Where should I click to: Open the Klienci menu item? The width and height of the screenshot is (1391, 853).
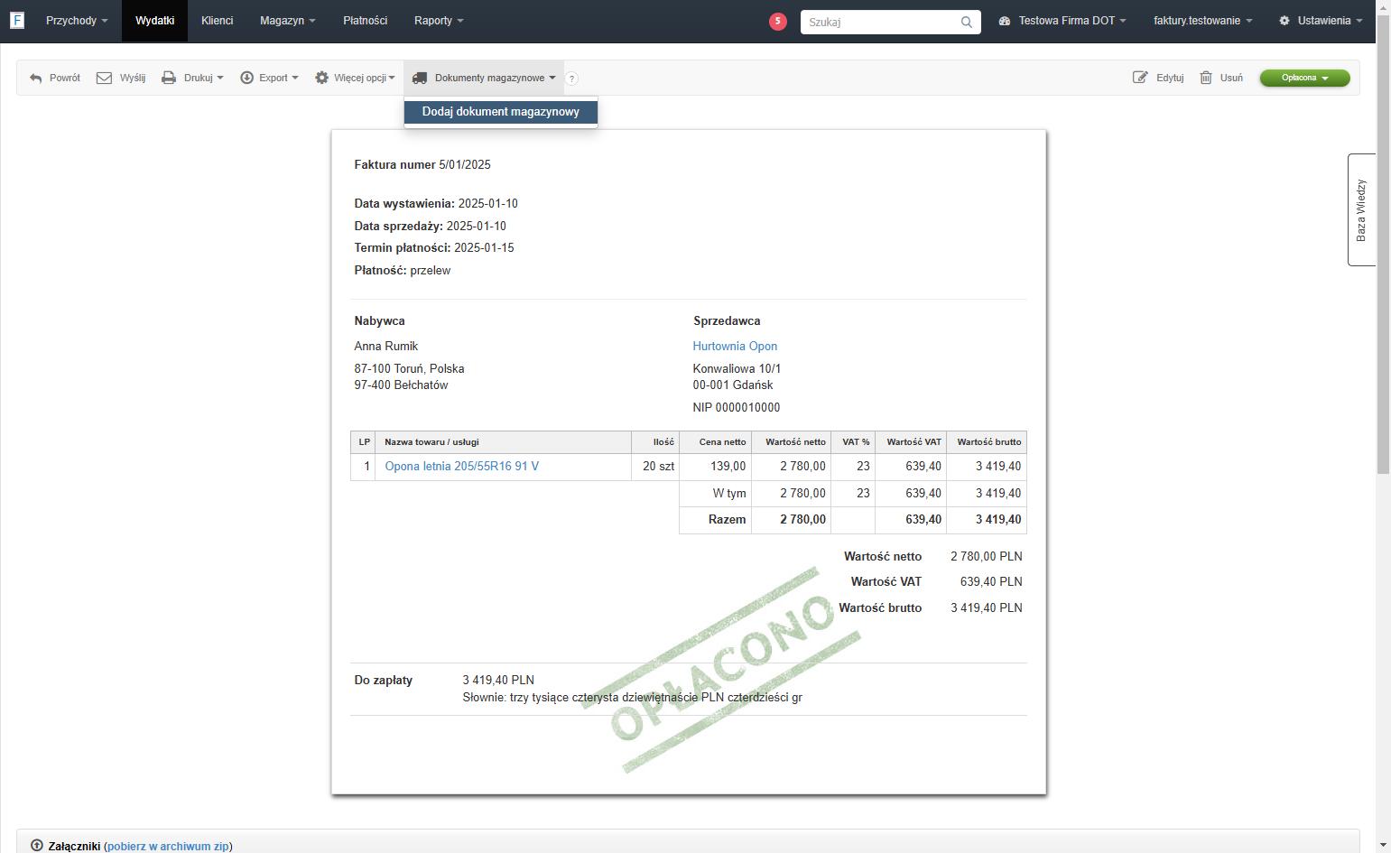click(218, 21)
